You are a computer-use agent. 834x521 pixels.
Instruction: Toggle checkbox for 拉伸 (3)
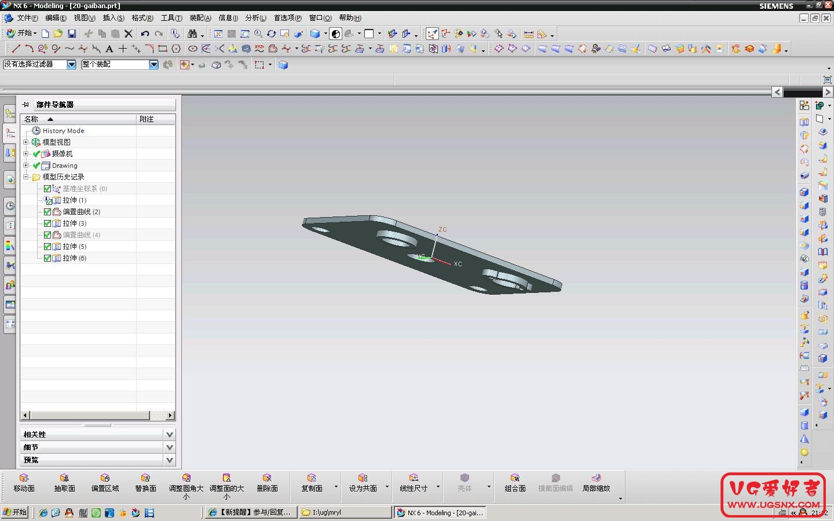[x=47, y=223]
